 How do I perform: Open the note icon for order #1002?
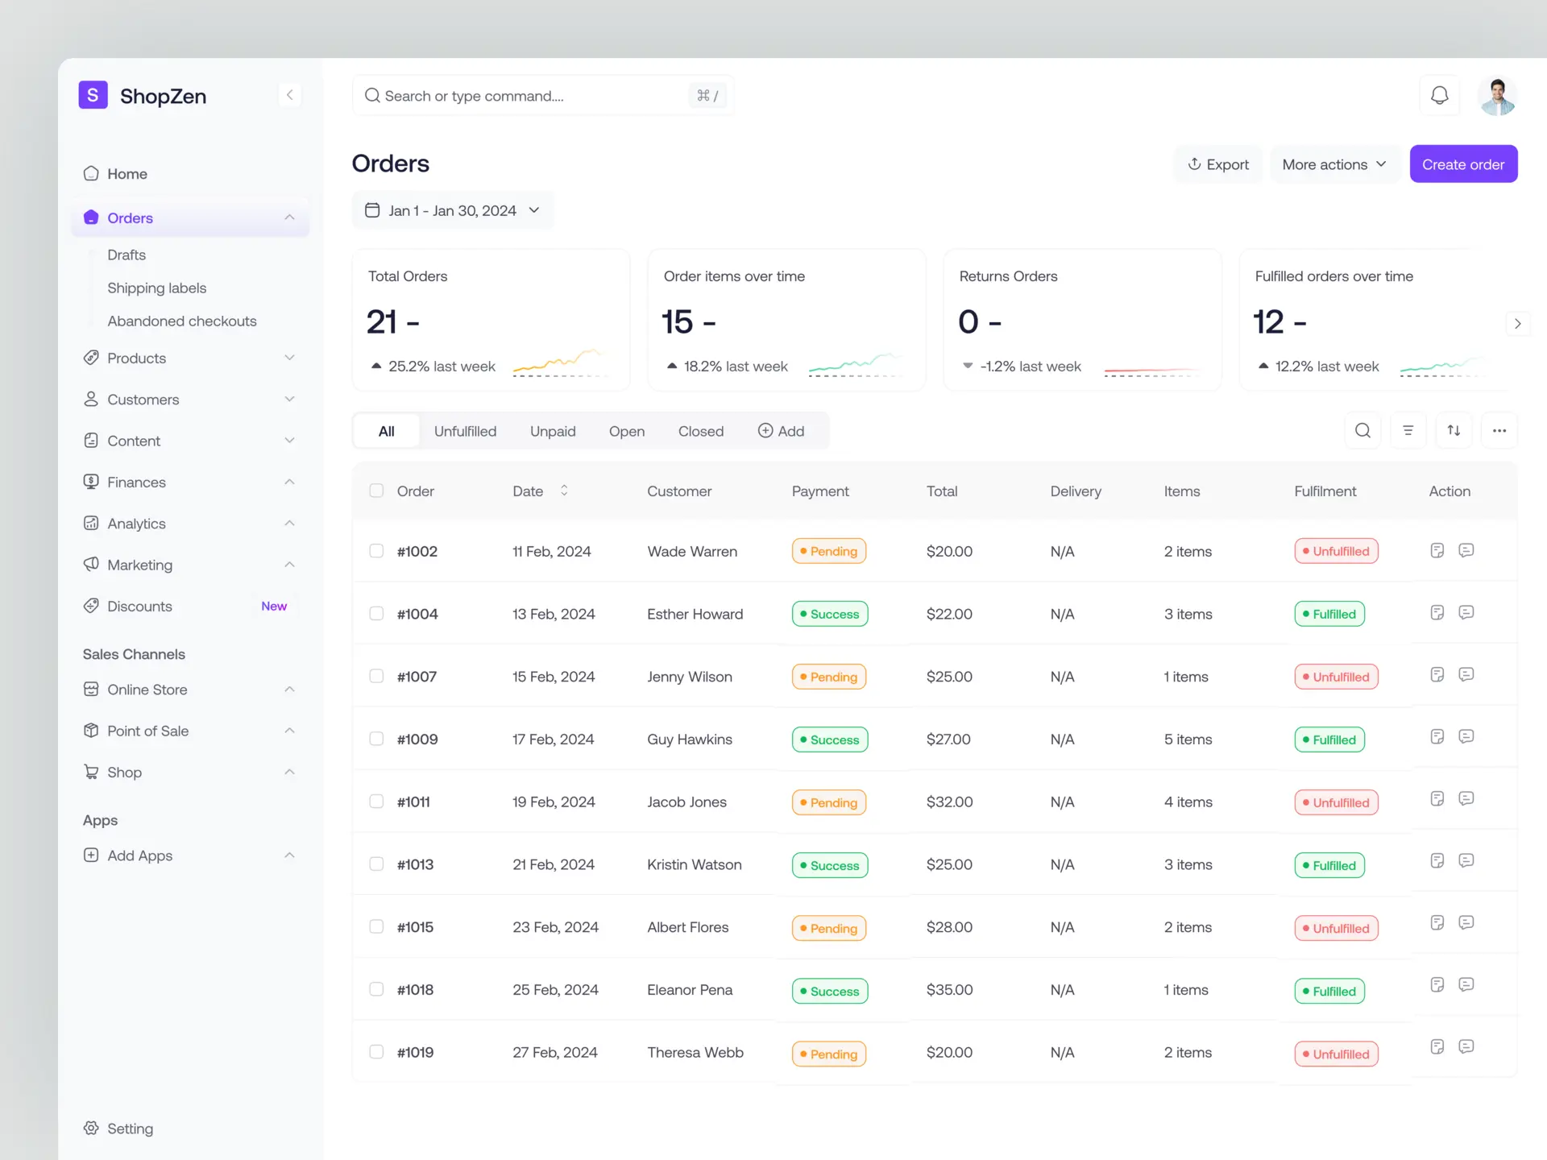point(1437,550)
